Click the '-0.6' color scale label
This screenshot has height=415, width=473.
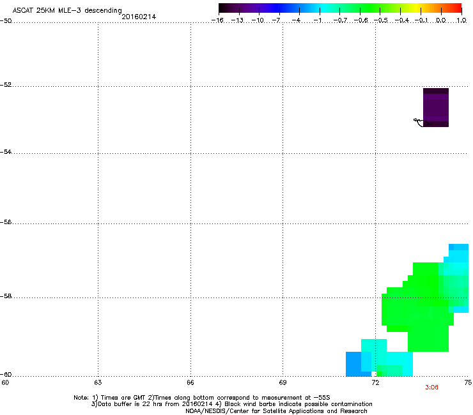(361, 20)
